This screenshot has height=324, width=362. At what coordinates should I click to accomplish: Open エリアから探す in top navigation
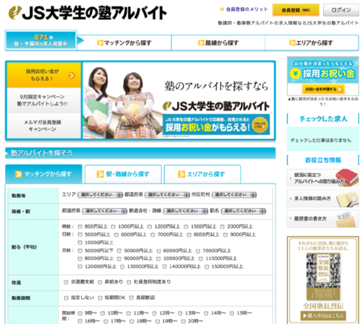pos(312,42)
